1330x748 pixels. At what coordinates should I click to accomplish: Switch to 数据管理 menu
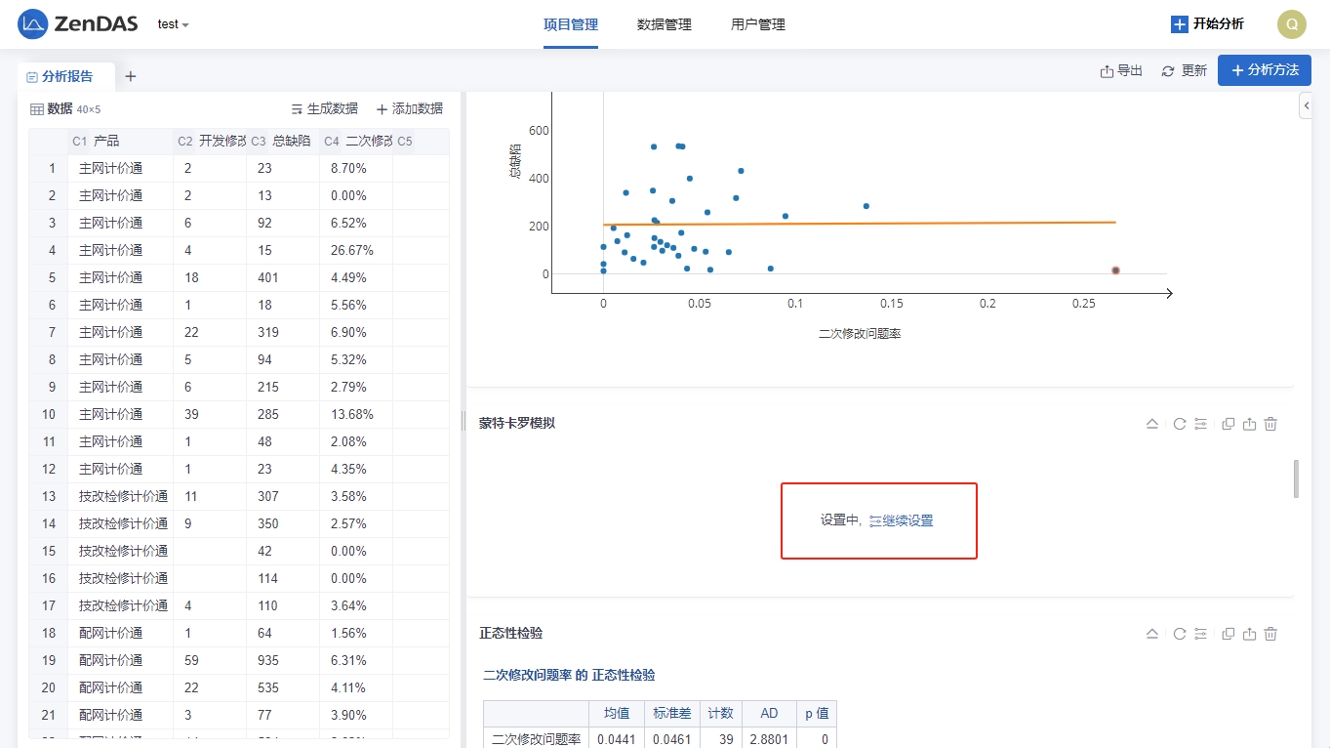point(664,24)
